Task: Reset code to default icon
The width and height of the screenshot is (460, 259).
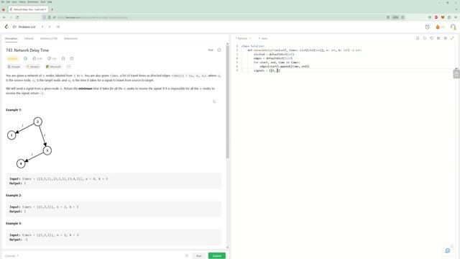Action: click(x=431, y=38)
